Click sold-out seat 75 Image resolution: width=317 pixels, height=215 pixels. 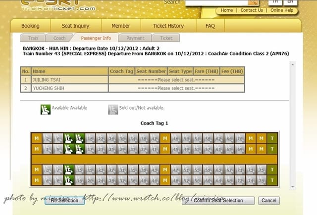pyautogui.click(x=262, y=170)
